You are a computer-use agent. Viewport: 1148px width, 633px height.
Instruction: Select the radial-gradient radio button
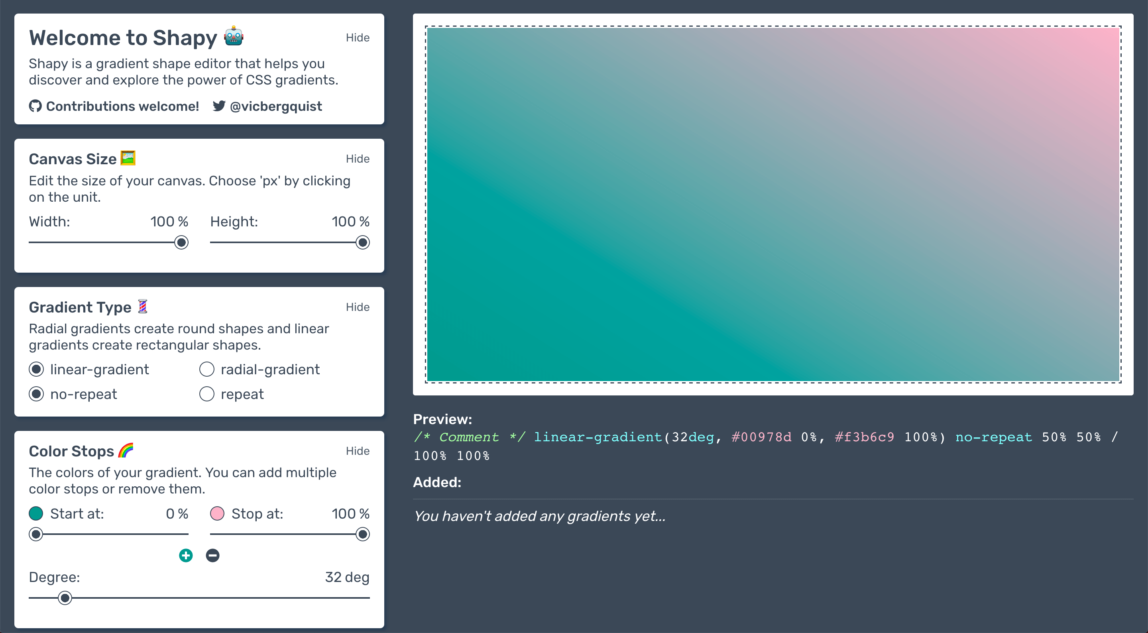click(207, 370)
